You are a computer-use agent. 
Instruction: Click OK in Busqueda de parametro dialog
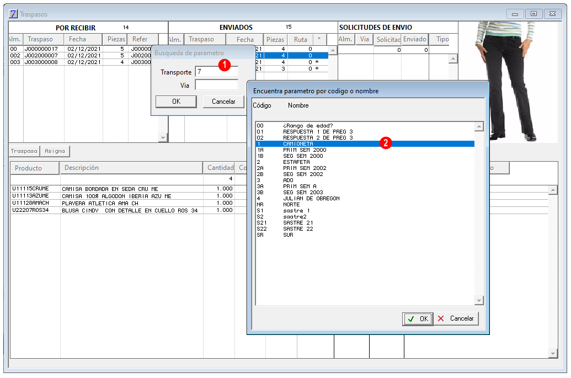pyautogui.click(x=176, y=102)
